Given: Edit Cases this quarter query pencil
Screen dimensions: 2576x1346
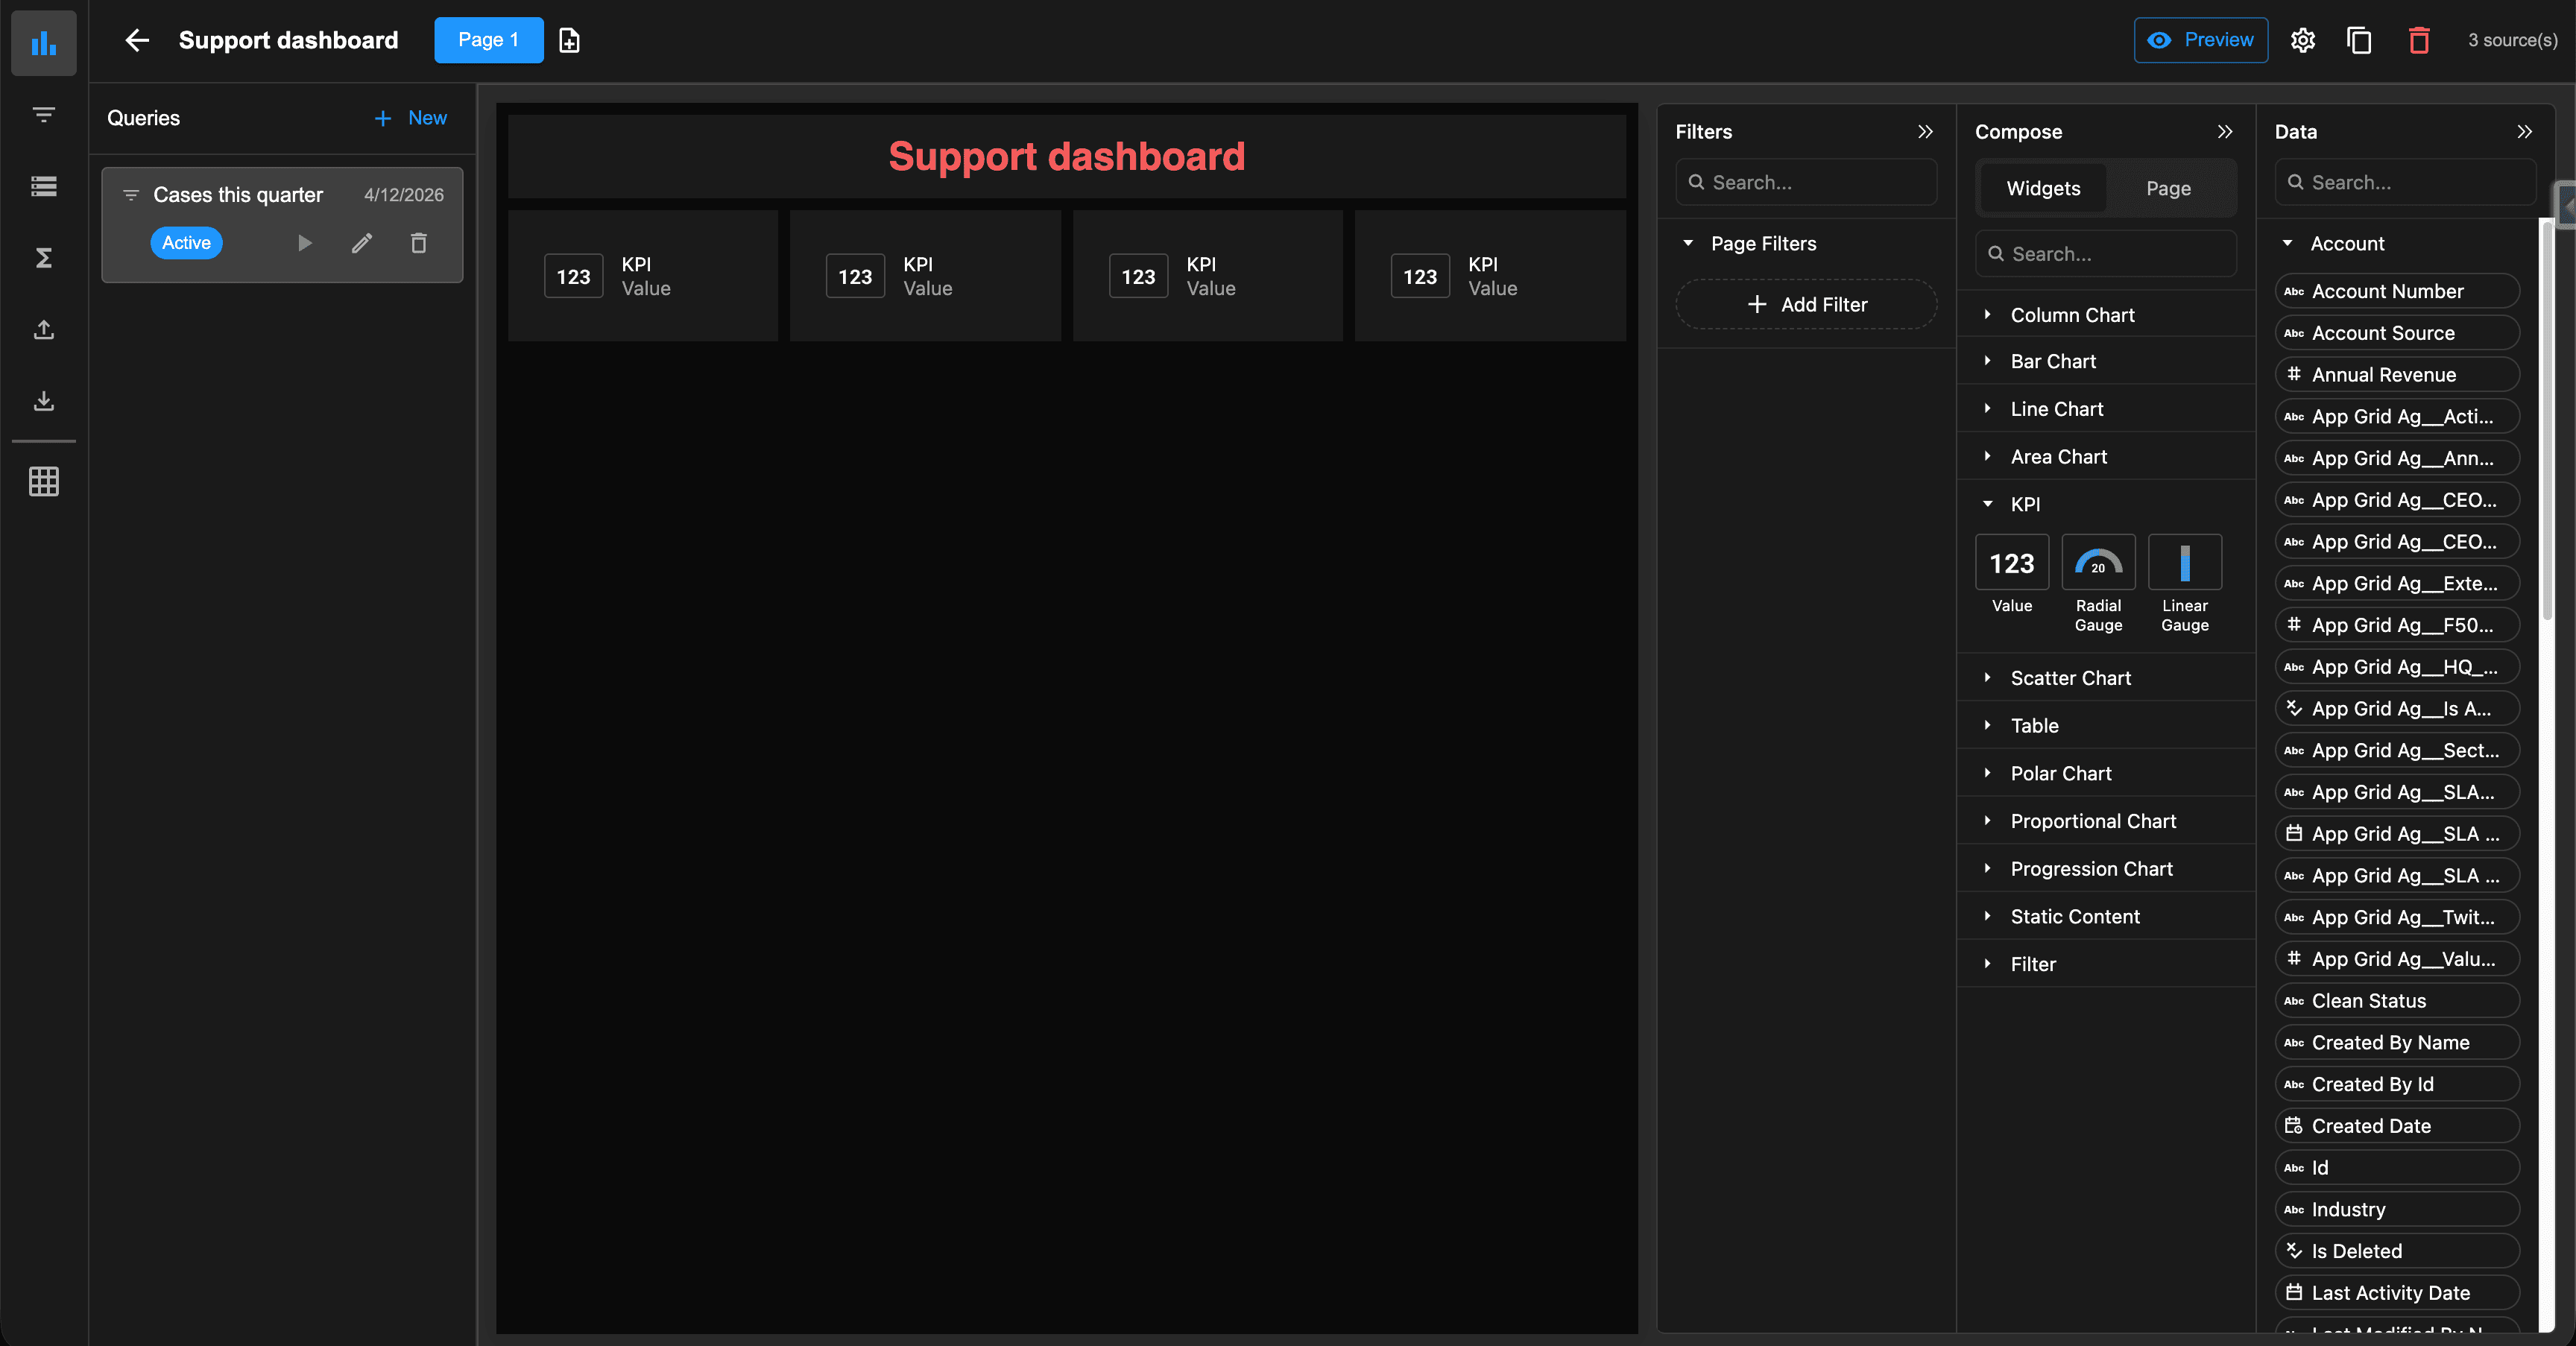Looking at the screenshot, I should [362, 243].
